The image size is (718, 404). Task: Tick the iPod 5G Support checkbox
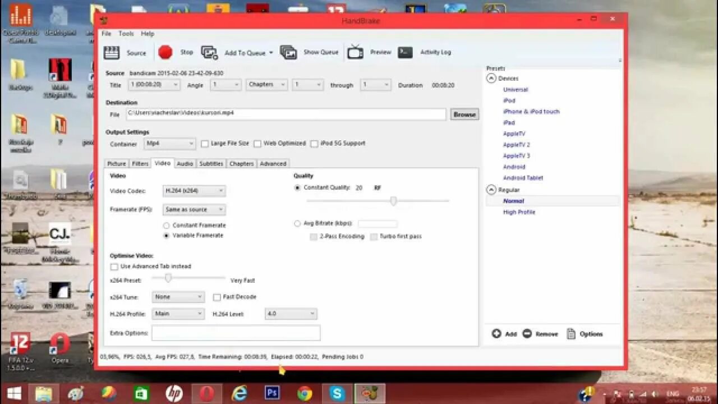pyautogui.click(x=314, y=144)
